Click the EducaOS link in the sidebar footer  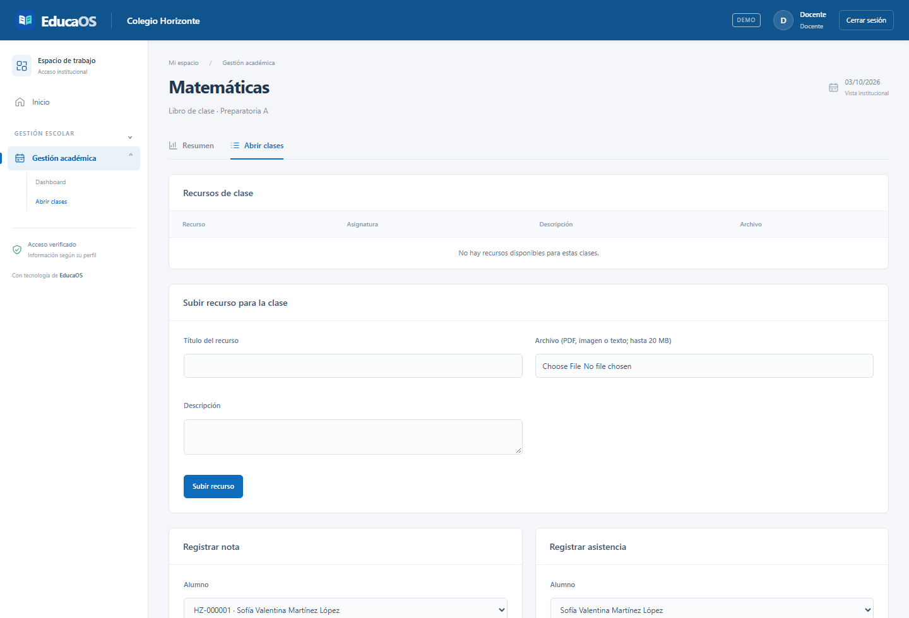[x=71, y=276]
